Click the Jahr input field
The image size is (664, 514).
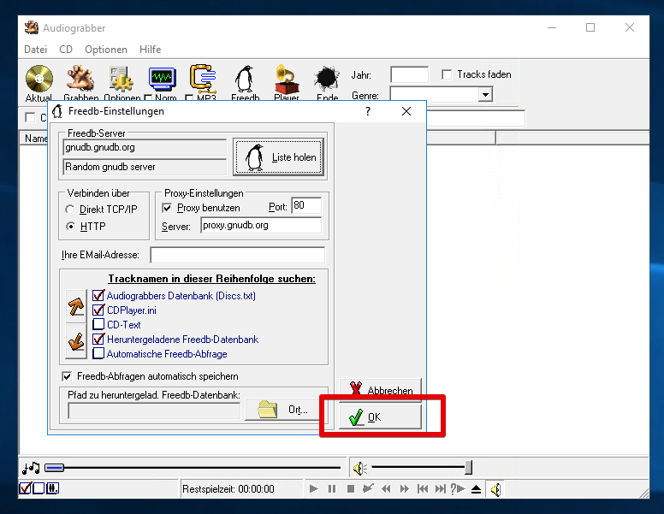(409, 75)
